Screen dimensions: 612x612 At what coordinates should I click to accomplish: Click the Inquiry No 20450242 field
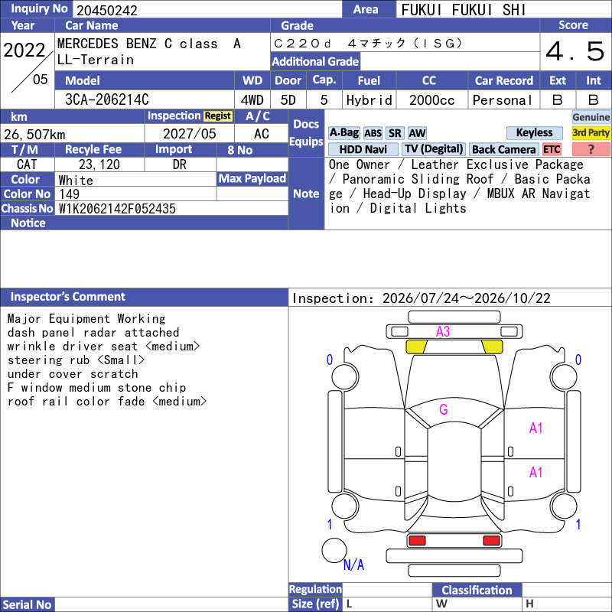(207, 10)
